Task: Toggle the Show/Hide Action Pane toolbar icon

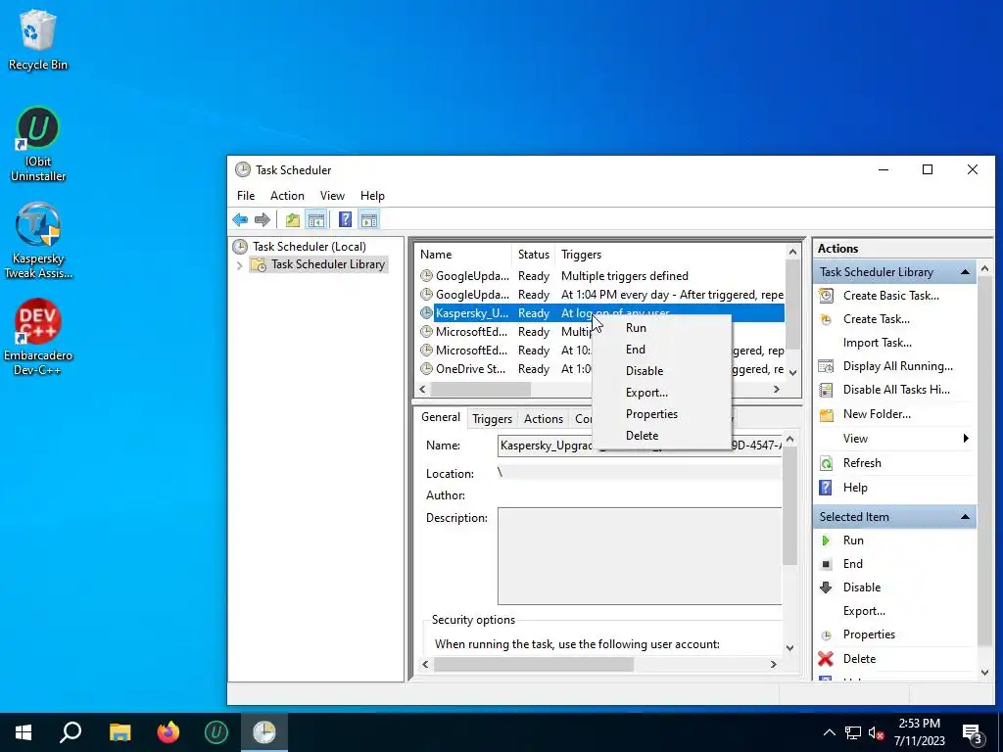Action: (x=369, y=220)
